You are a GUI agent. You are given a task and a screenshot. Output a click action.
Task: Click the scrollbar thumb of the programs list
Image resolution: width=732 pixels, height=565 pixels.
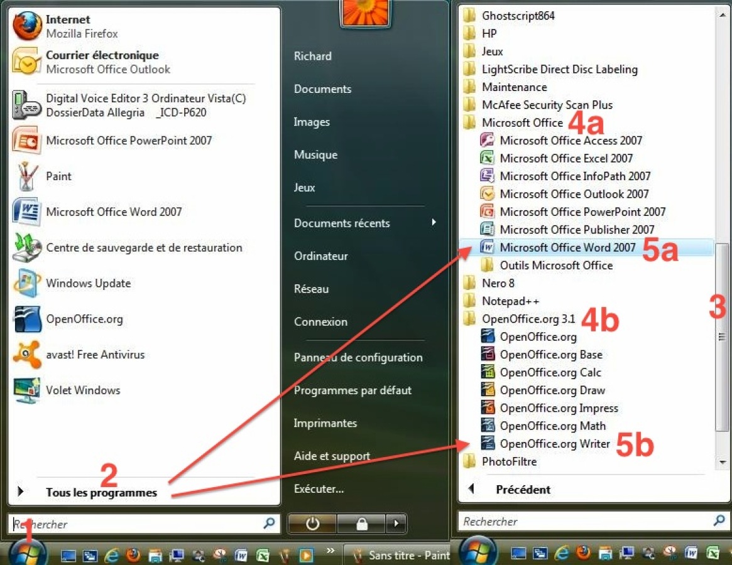coord(721,336)
